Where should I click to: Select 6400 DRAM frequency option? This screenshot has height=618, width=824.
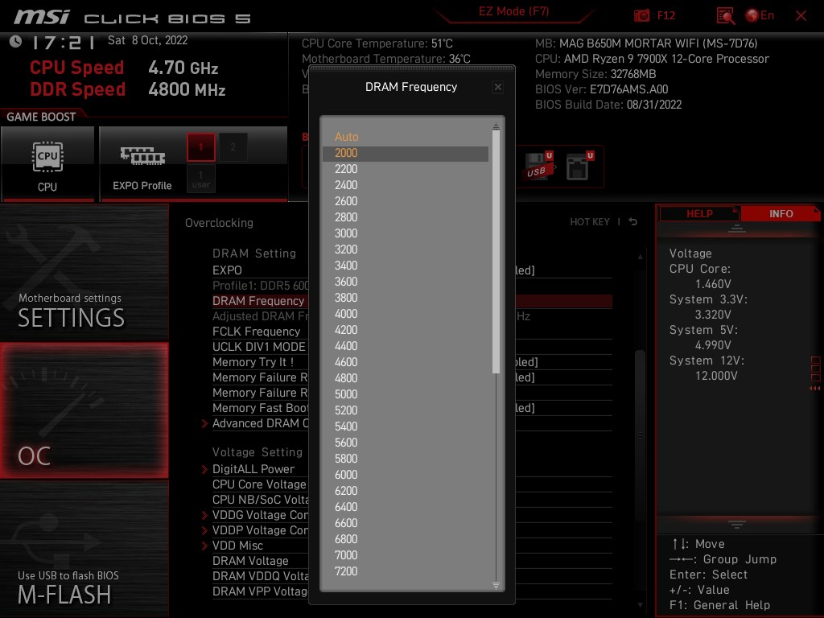[406, 507]
